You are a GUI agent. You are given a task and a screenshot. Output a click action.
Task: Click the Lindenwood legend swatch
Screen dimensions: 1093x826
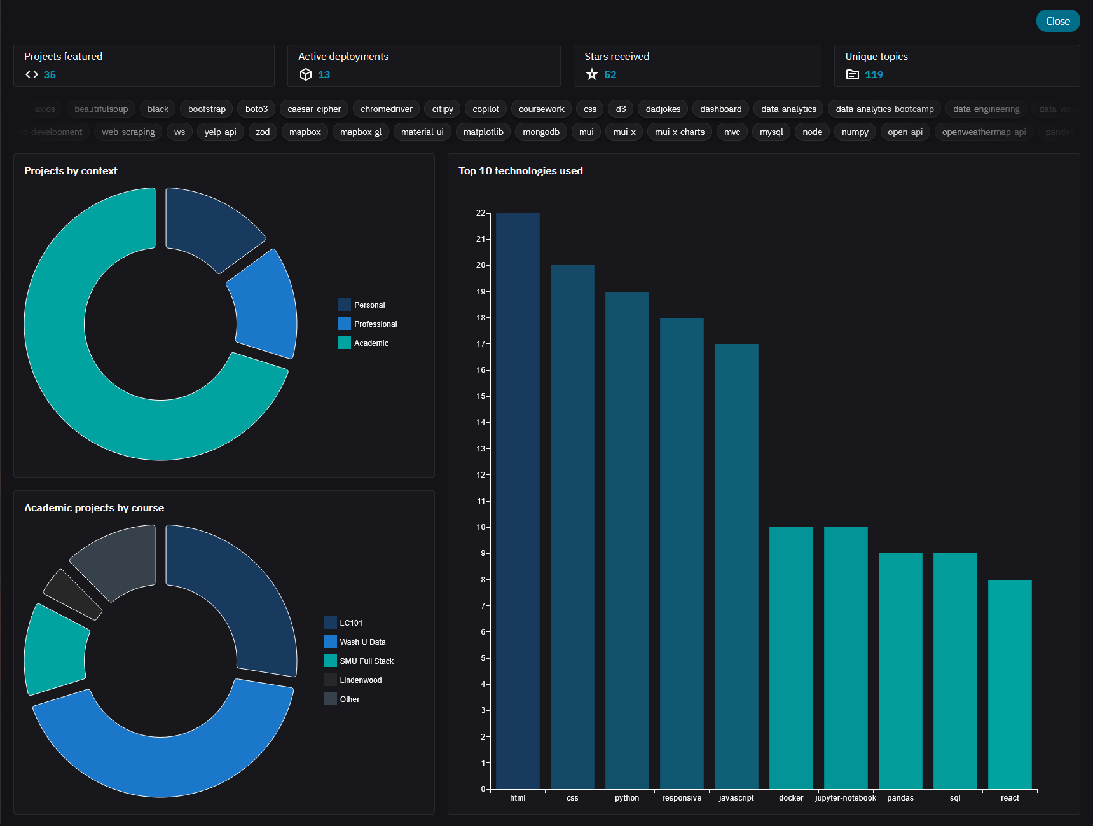click(x=331, y=680)
